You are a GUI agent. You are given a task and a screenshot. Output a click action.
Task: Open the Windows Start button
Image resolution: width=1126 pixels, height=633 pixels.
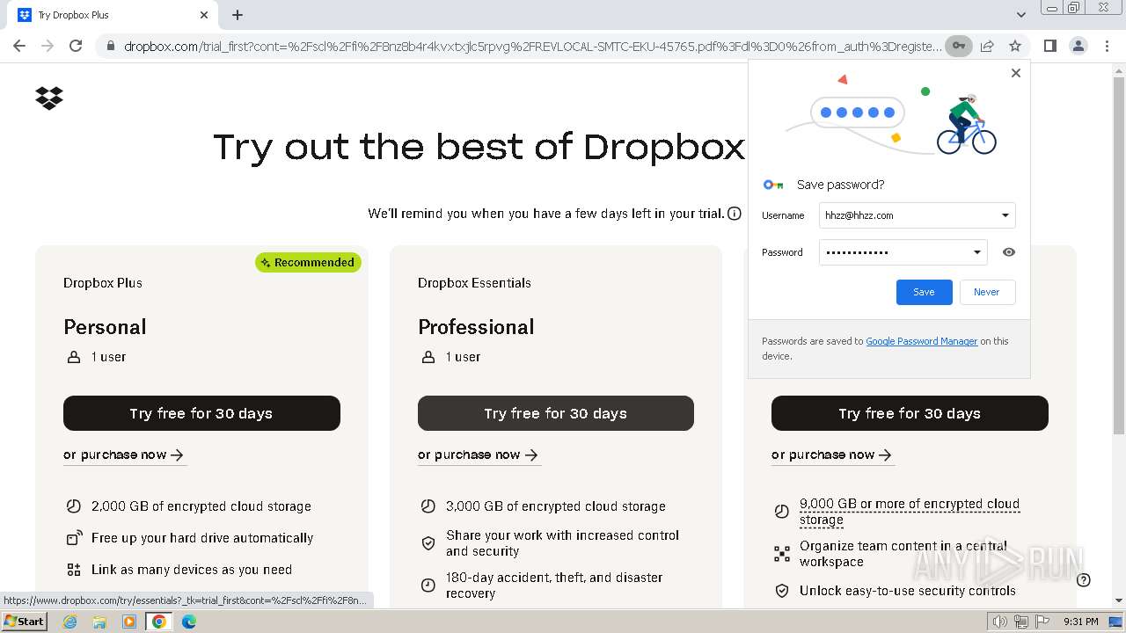pos(24,622)
